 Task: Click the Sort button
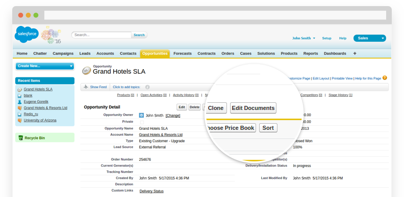268,128
